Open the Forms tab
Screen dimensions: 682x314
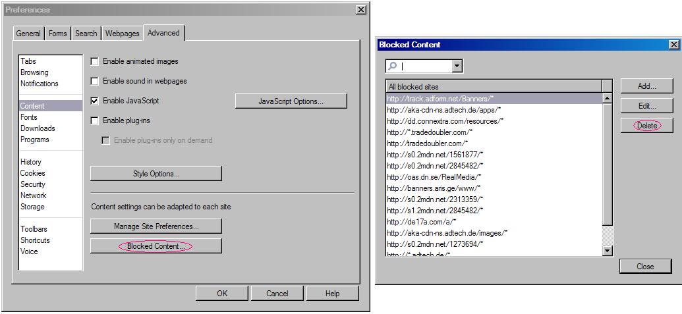pyautogui.click(x=58, y=33)
